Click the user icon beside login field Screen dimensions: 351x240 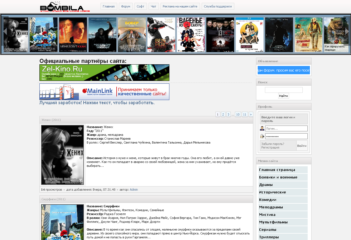click(x=262, y=128)
